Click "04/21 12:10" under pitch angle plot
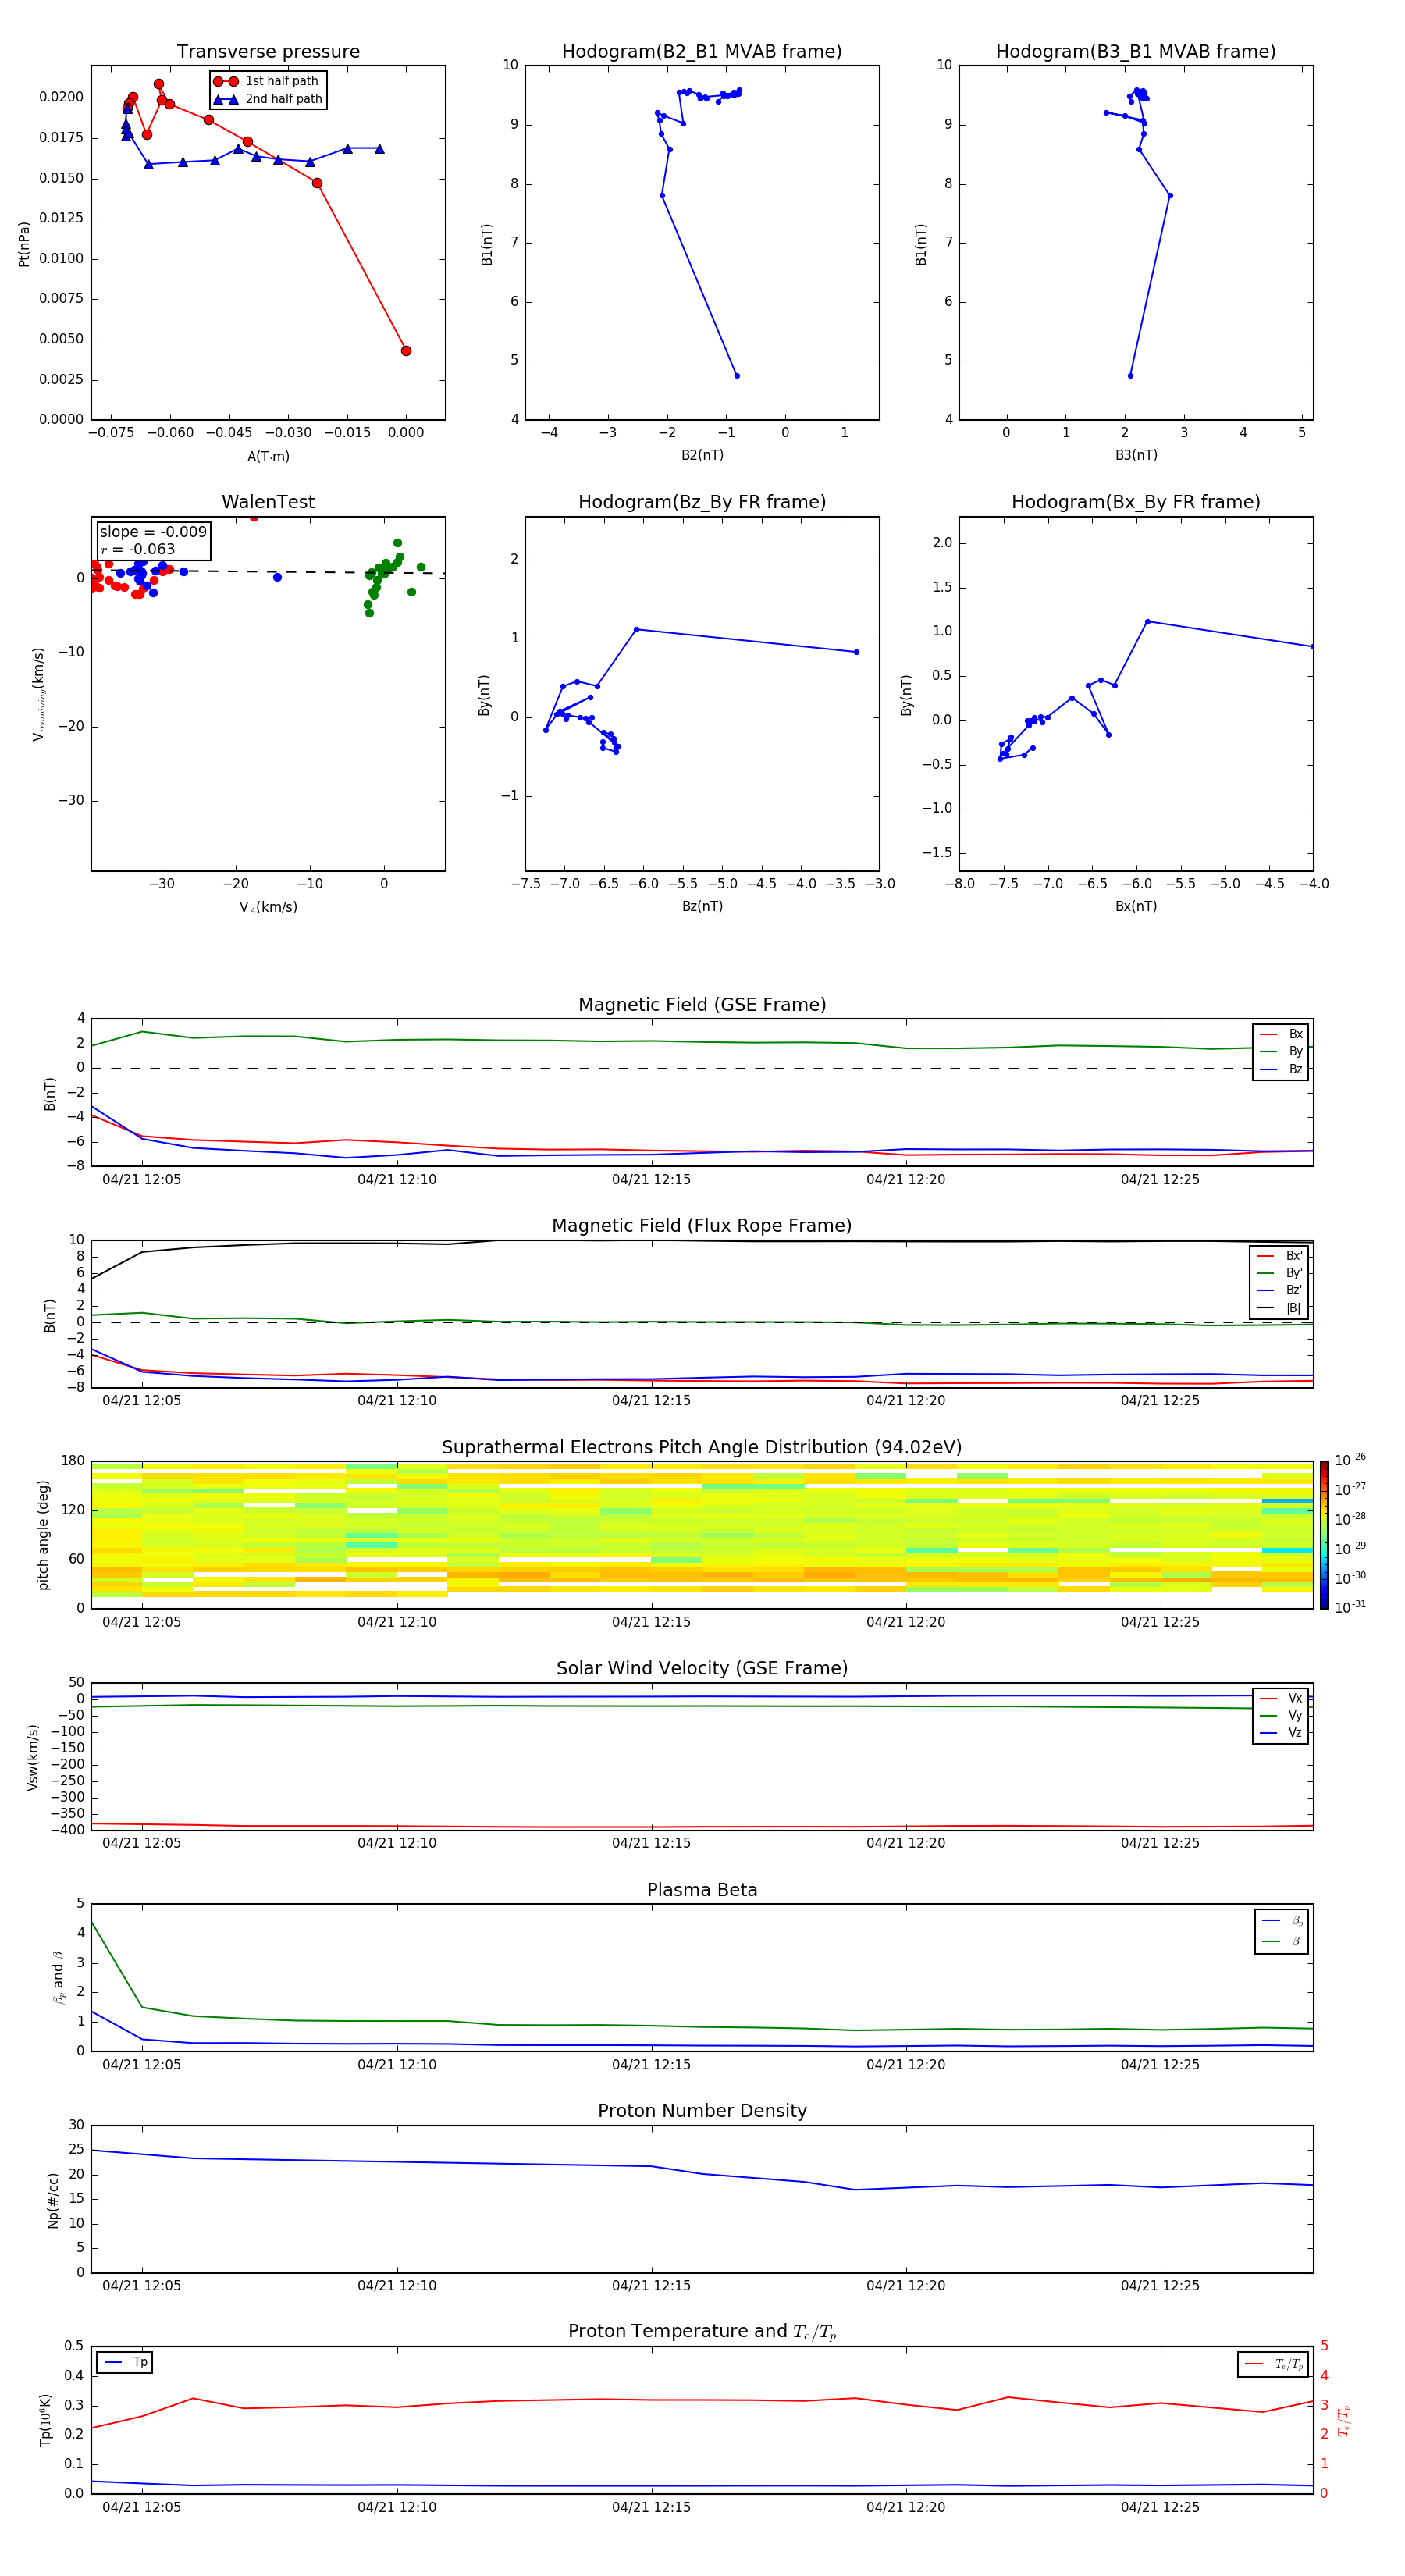 397,1622
